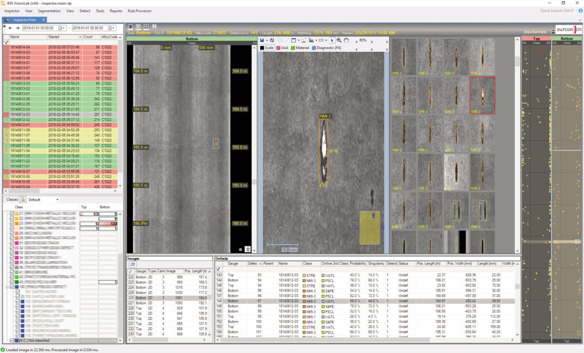Screen dimensions: 584x353
Task: Click the filter funnel icon in coil list
Action: coord(6,42)
